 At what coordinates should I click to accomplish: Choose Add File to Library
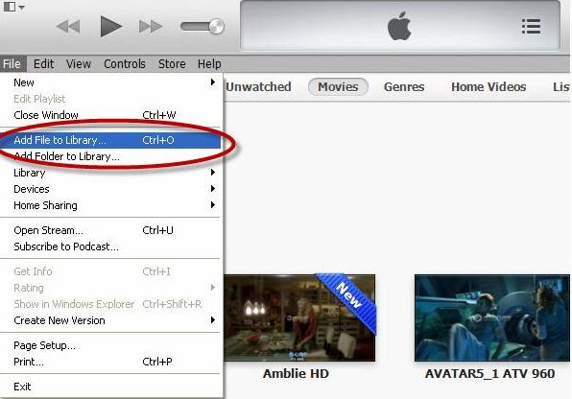tap(110, 140)
